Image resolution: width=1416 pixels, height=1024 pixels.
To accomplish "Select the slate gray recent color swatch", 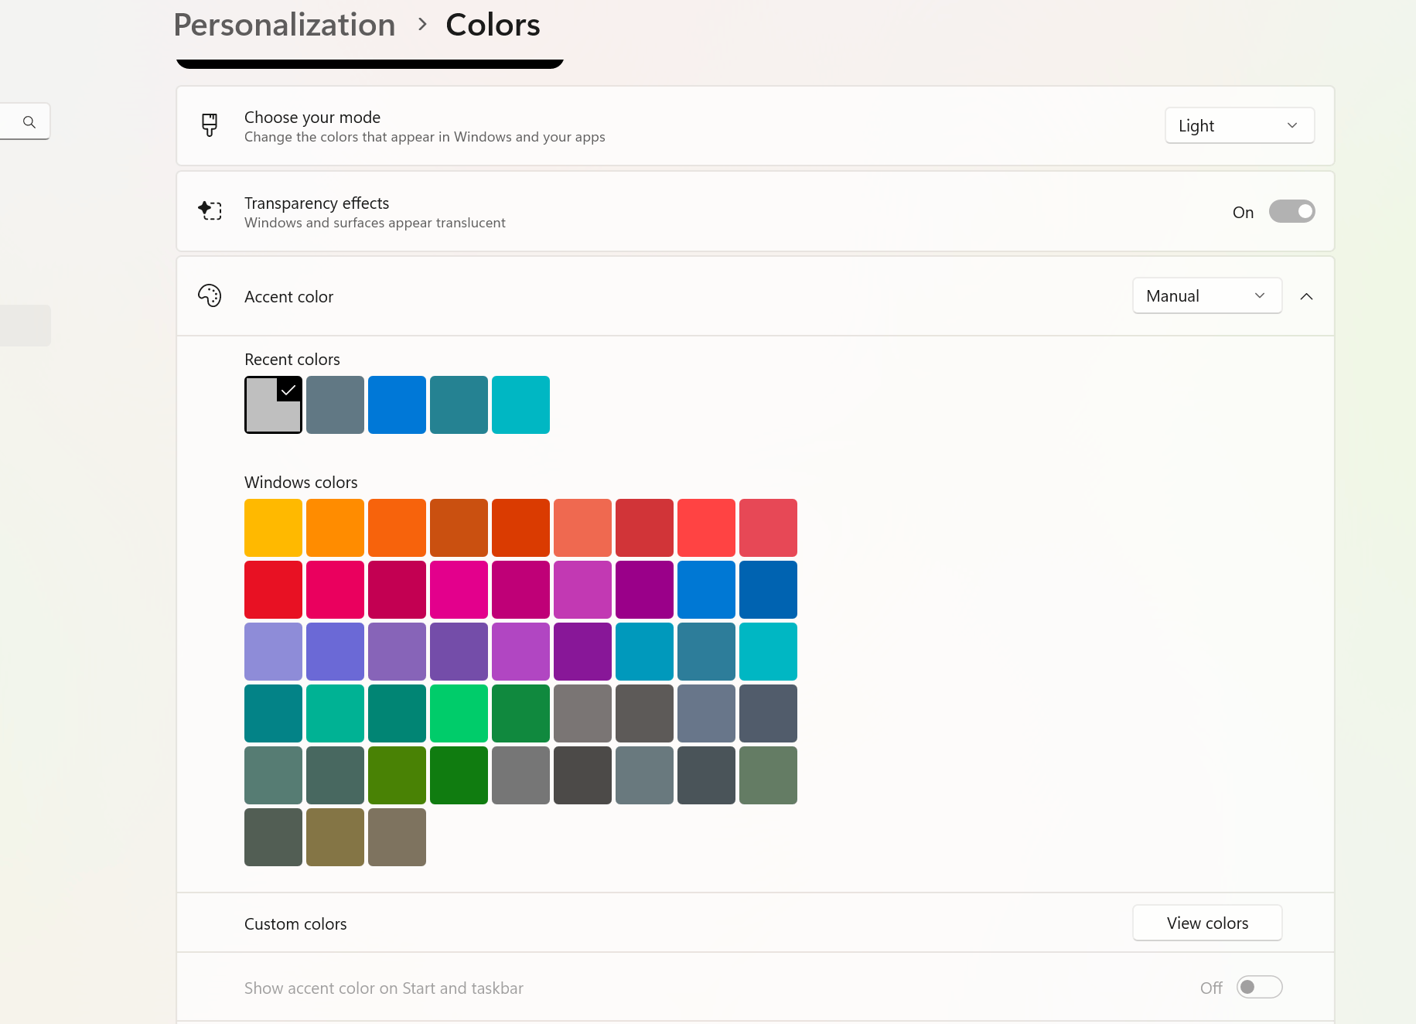I will [335, 405].
